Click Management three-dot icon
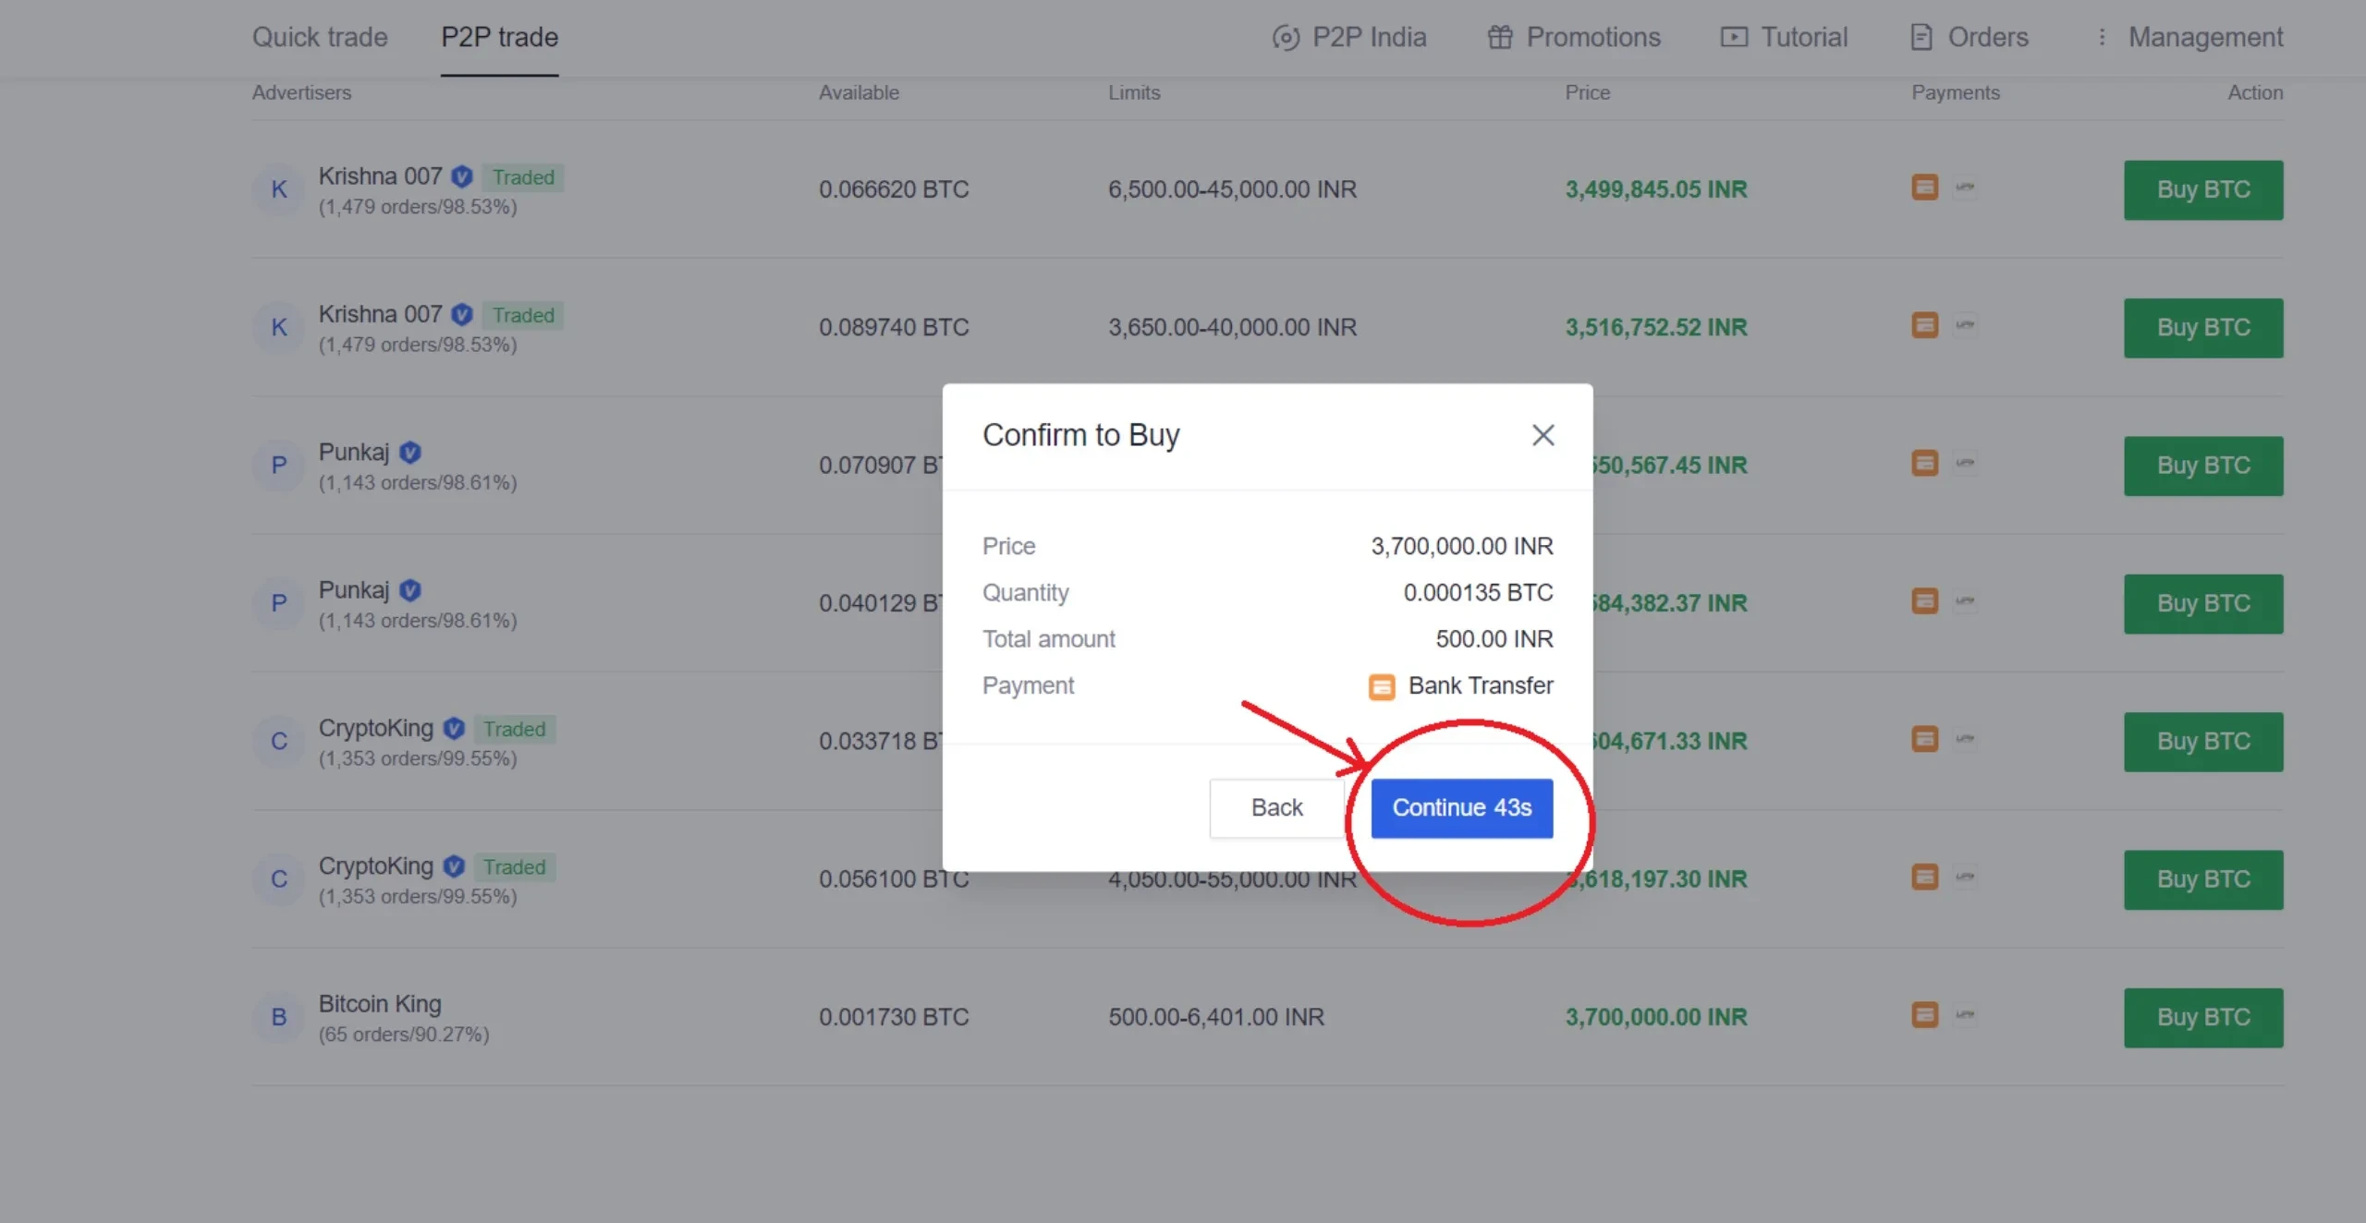 click(2102, 37)
